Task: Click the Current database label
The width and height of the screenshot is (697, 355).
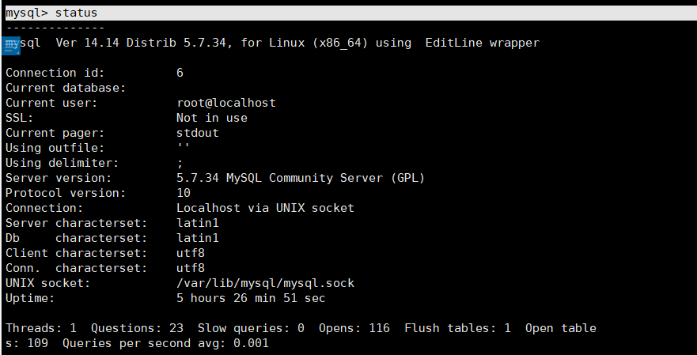Action: point(66,88)
